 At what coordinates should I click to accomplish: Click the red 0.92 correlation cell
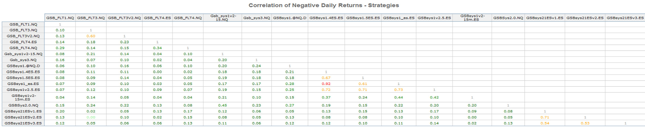[x=326, y=84]
